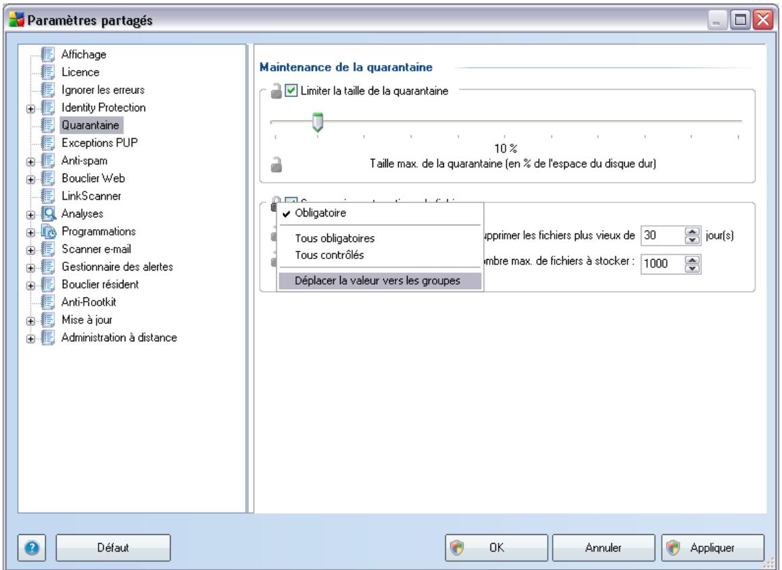This screenshot has width=782, height=570.
Task: Click the Quarantaine page icon
Action: [x=48, y=125]
